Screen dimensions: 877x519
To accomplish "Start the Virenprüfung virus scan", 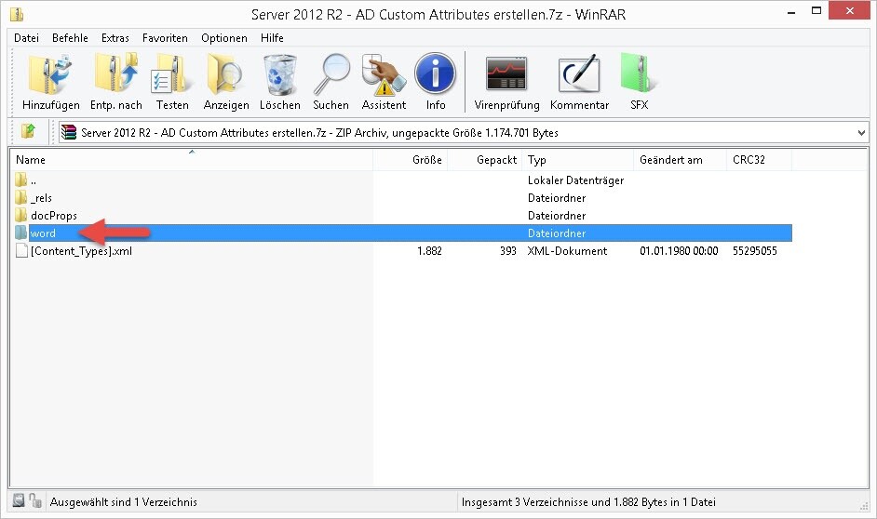I will 506,76.
